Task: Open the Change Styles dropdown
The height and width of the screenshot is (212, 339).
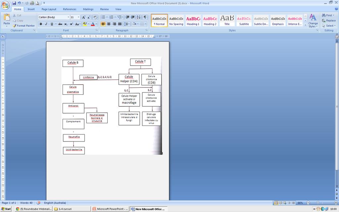Action: (x=313, y=21)
